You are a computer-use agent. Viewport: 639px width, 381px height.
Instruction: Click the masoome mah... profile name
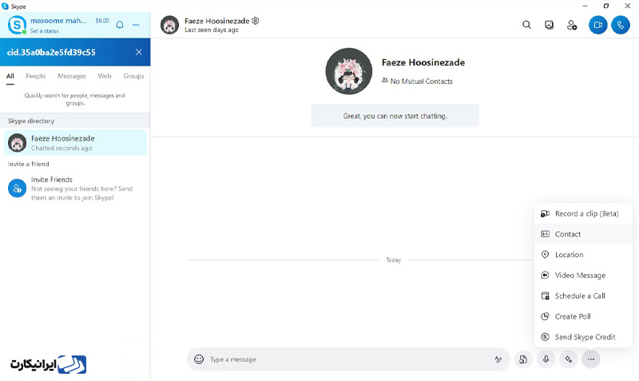coord(58,21)
